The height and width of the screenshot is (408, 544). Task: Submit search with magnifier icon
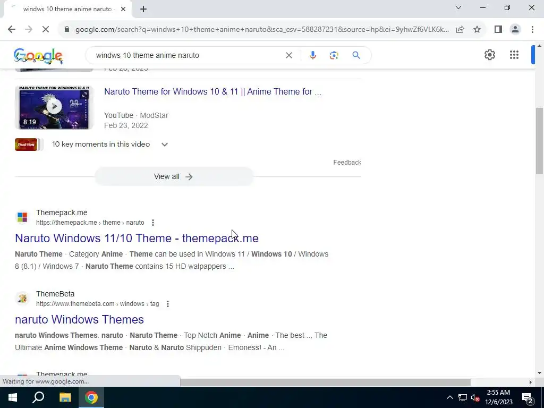coord(356,55)
